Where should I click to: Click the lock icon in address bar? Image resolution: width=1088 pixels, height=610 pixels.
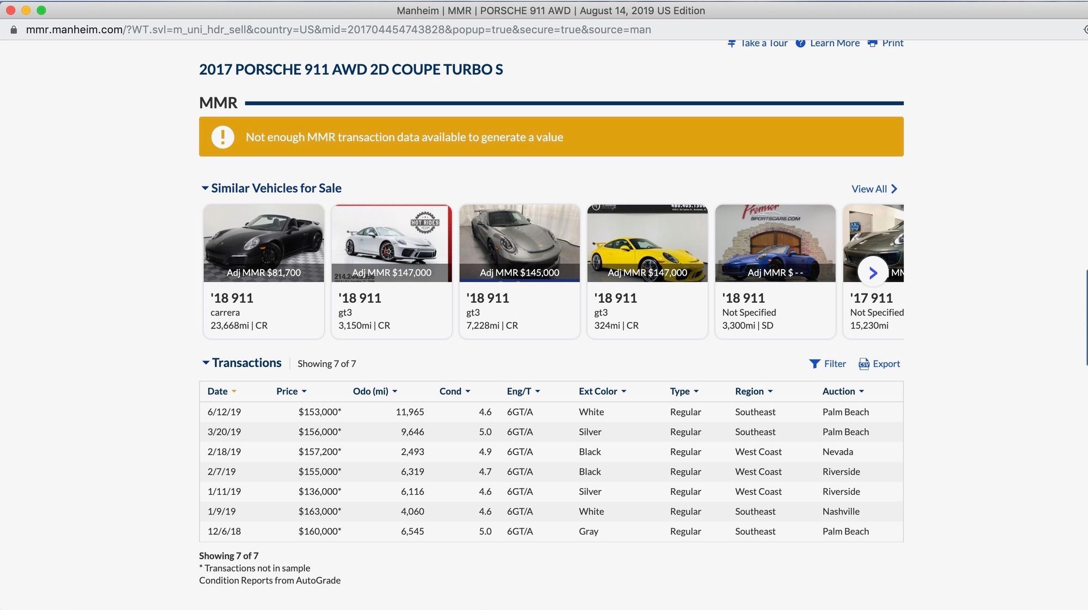pyautogui.click(x=14, y=30)
